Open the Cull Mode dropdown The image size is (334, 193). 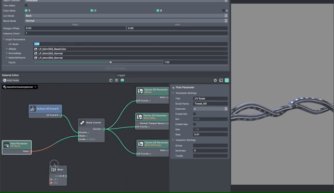click(x=126, y=16)
